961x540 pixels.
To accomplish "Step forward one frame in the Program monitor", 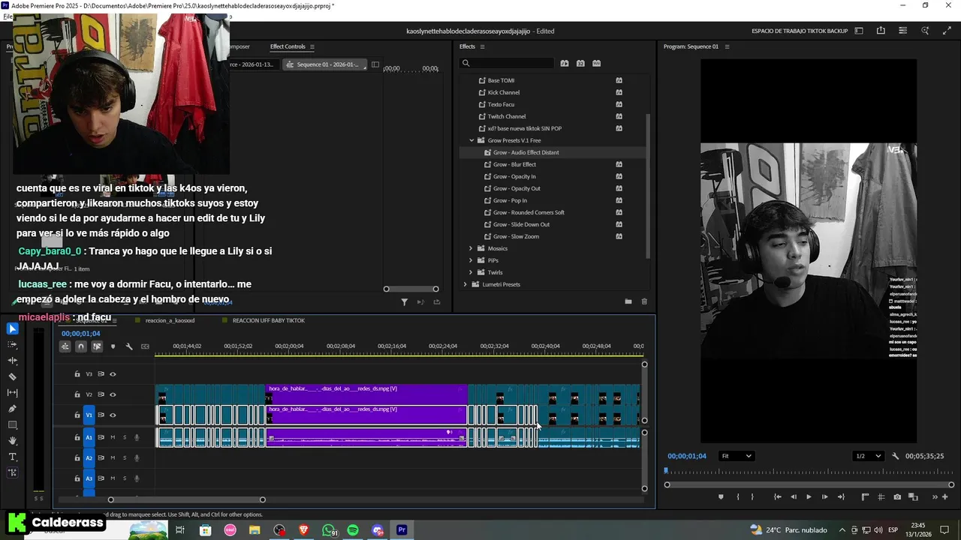I will pos(824,496).
